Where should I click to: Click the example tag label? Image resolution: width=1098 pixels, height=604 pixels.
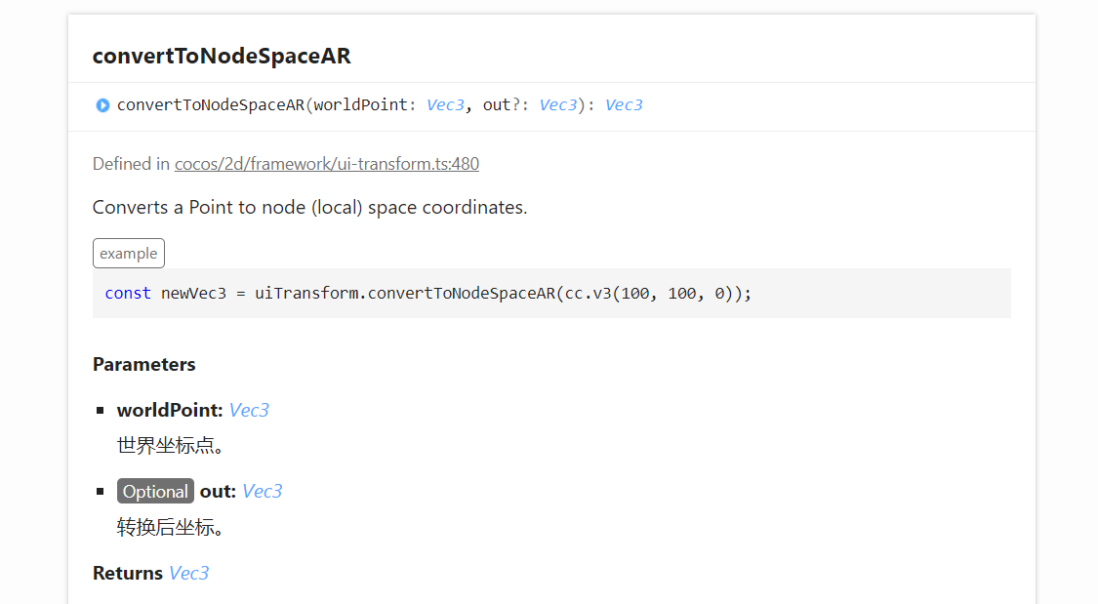pyautogui.click(x=129, y=254)
